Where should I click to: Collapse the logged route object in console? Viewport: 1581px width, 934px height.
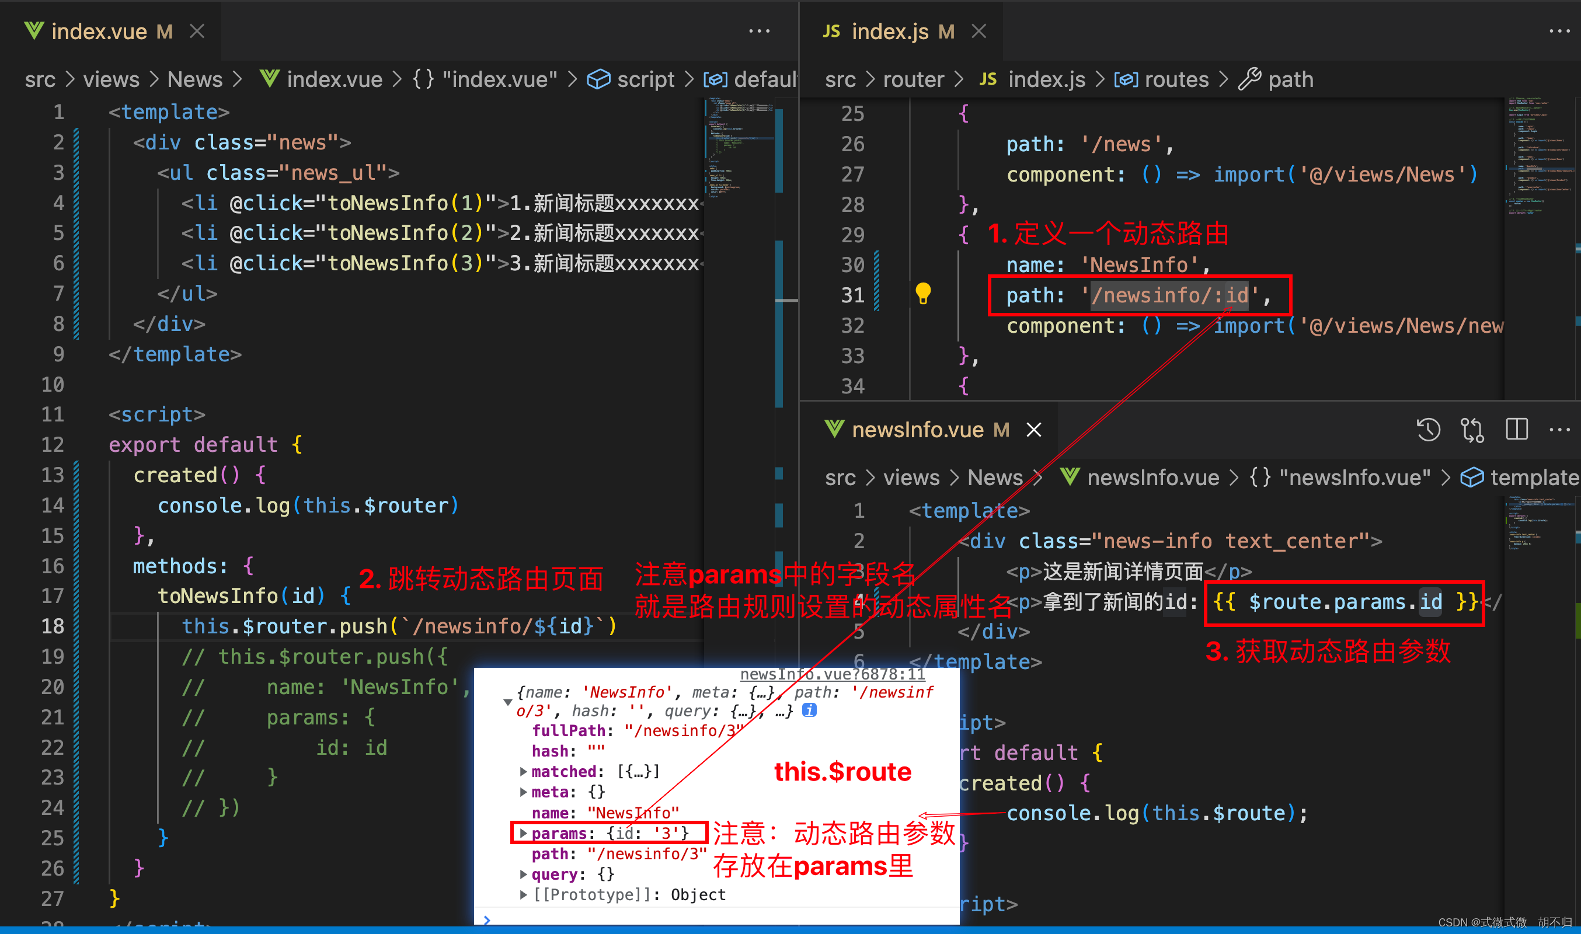(x=507, y=701)
